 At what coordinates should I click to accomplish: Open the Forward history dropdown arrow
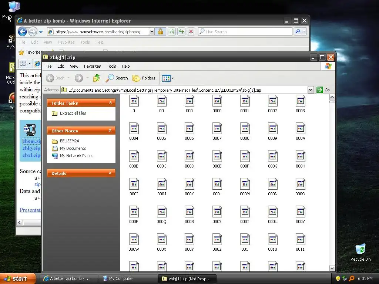coord(87,78)
